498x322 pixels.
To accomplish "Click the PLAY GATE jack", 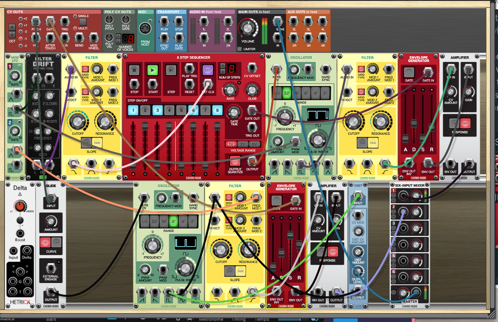I will pos(179,38).
